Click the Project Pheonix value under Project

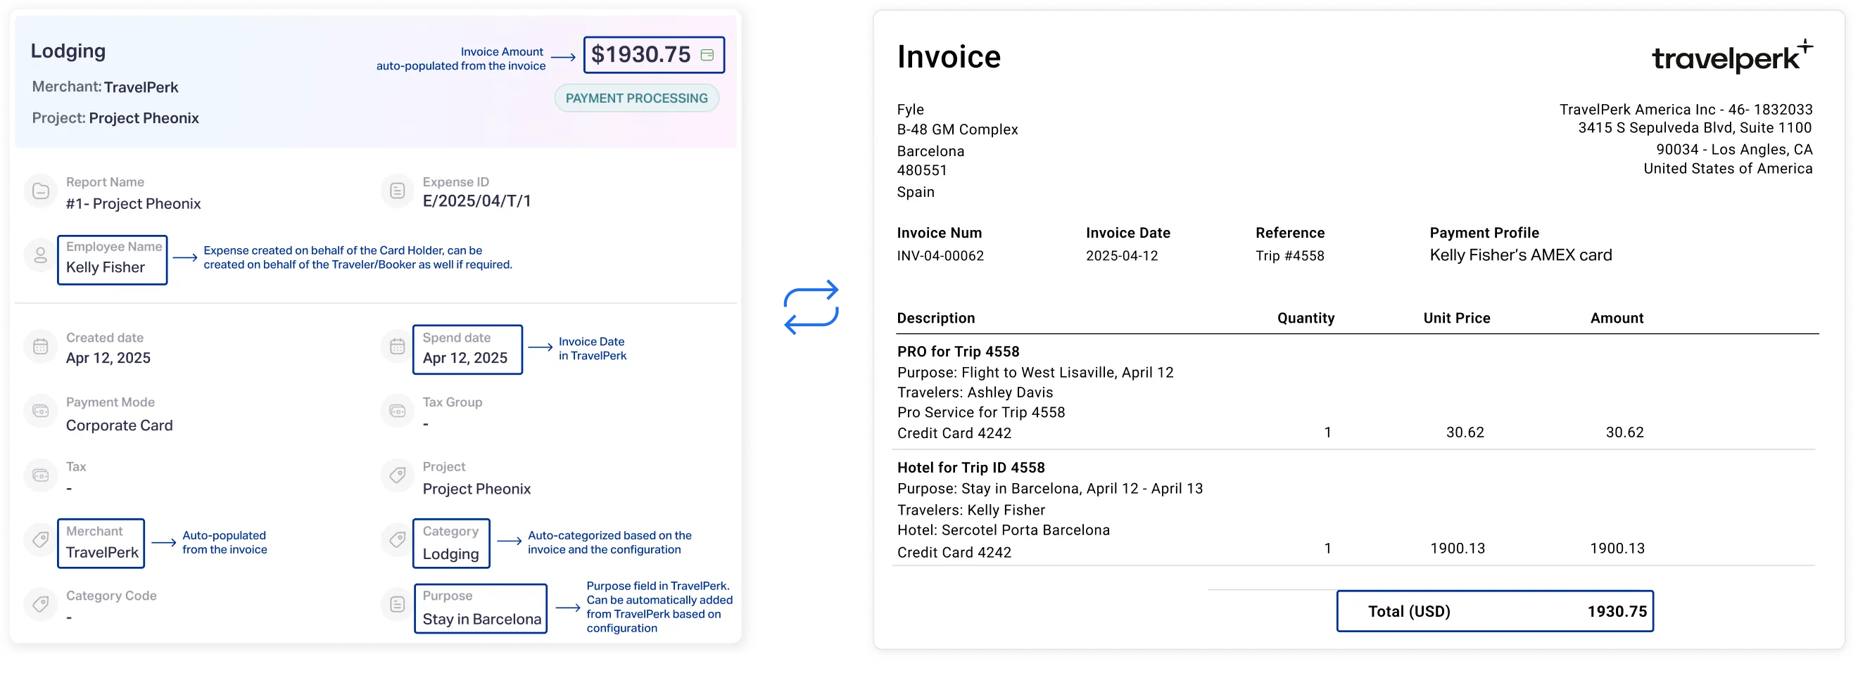pos(476,489)
